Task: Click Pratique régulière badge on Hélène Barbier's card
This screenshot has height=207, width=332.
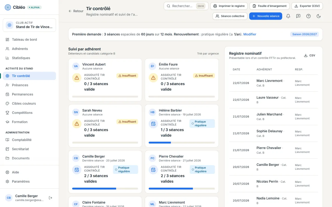Action: tap(202, 123)
